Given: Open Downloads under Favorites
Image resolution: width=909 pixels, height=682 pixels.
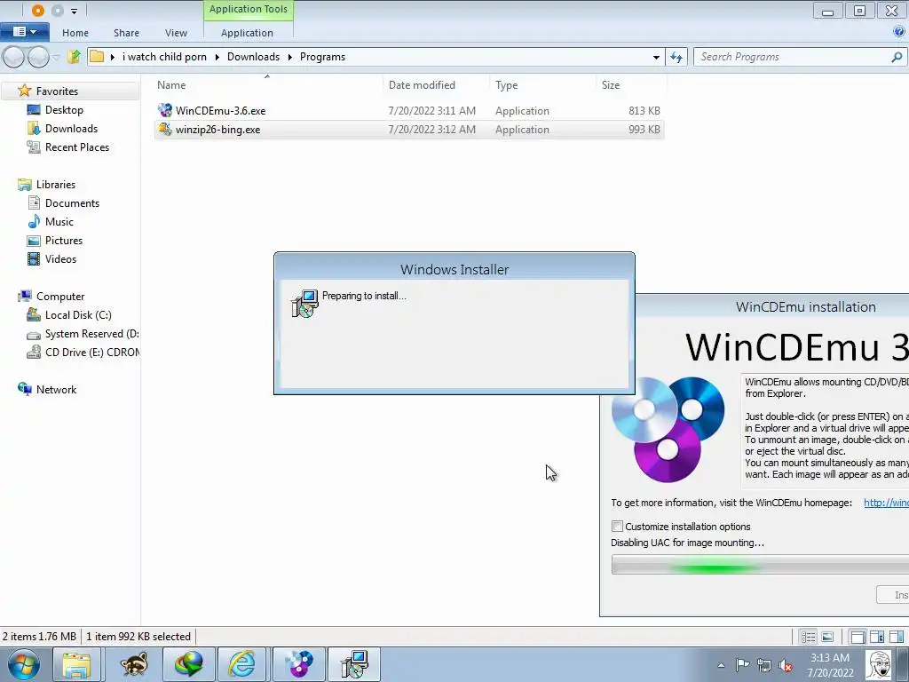Looking at the screenshot, I should pos(71,128).
